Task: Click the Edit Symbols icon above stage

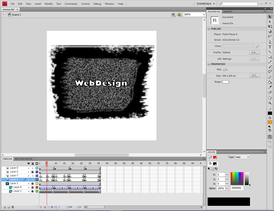Action: click(179, 15)
